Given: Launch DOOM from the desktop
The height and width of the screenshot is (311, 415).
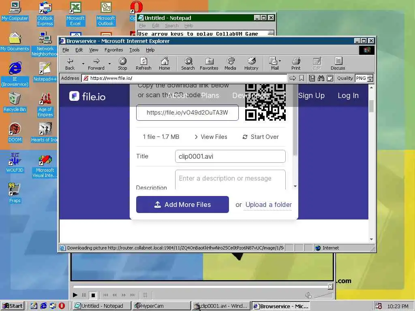Looking at the screenshot, I should pyautogui.click(x=15, y=132).
